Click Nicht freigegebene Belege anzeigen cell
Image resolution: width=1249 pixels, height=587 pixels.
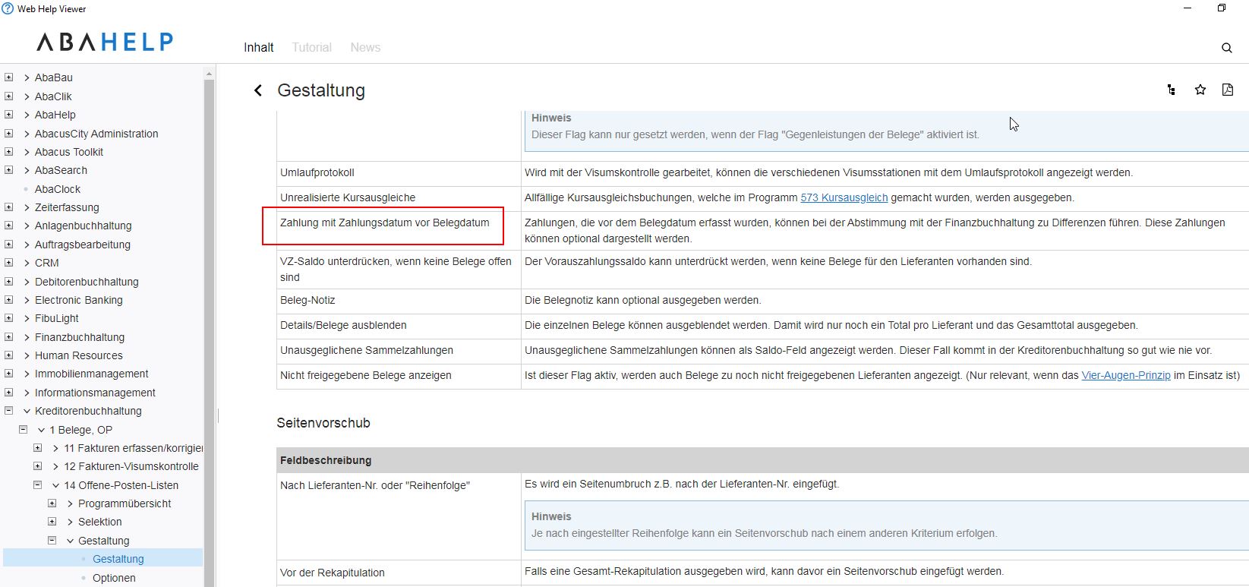pos(399,376)
